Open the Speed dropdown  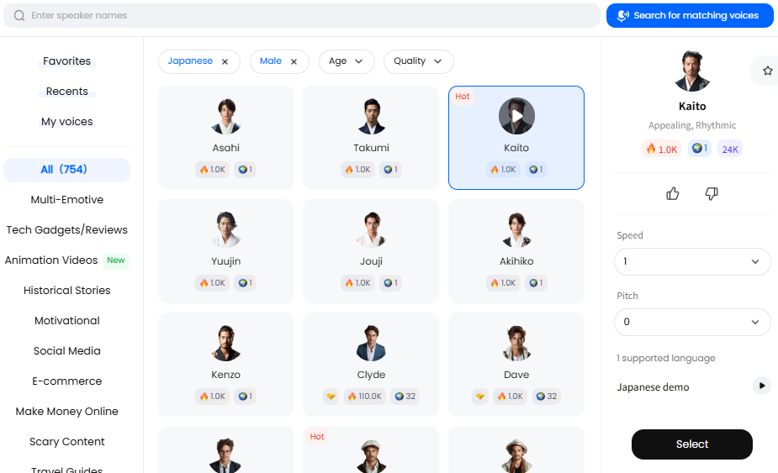[x=692, y=262]
